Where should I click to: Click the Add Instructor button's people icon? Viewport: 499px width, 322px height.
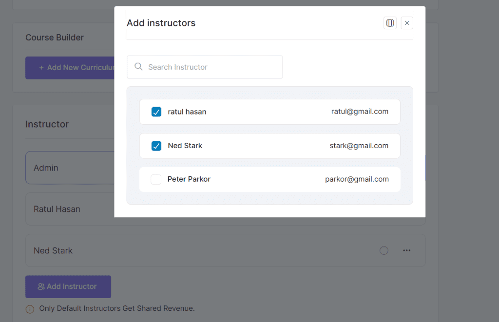(41, 286)
